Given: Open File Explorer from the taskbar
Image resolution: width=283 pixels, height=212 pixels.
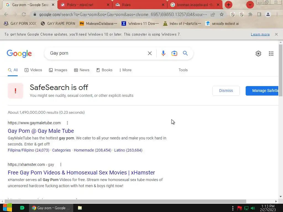Looking at the screenshot, I should [x=80, y=208].
